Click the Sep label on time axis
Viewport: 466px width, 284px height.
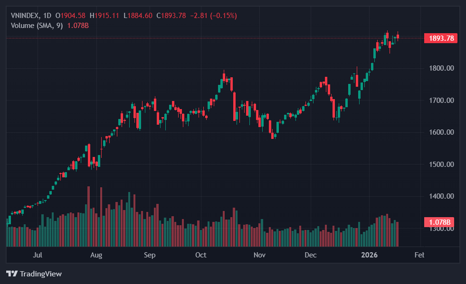point(150,255)
